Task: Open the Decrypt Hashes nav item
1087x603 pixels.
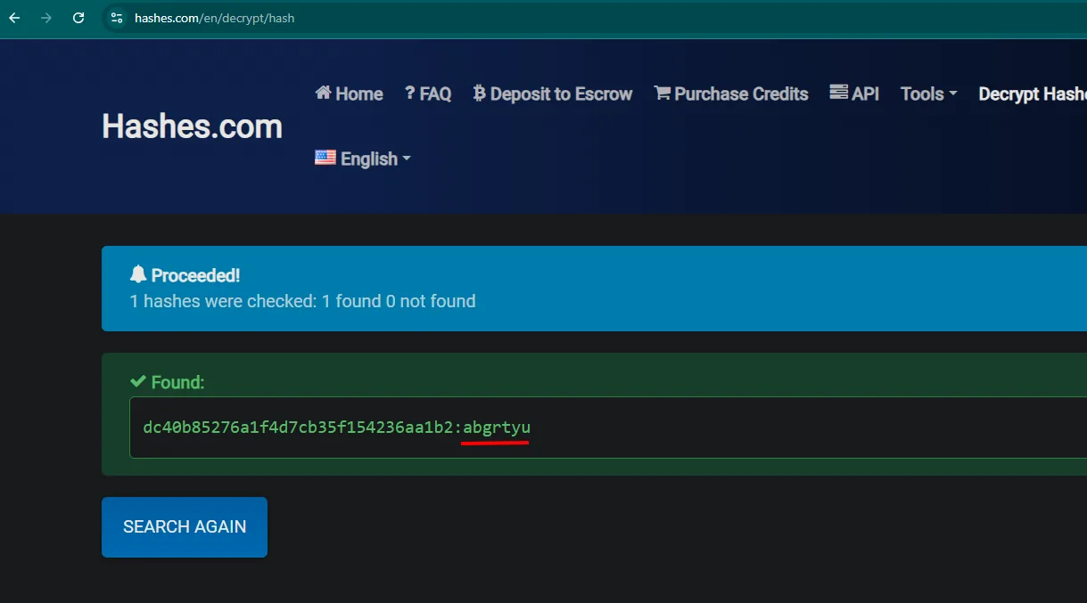Action: coord(1033,94)
